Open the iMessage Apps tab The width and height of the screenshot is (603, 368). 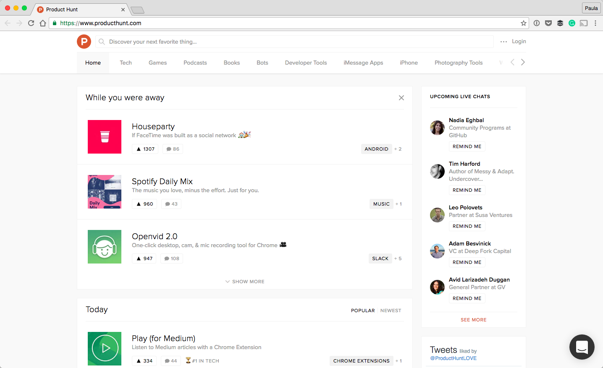click(x=363, y=63)
